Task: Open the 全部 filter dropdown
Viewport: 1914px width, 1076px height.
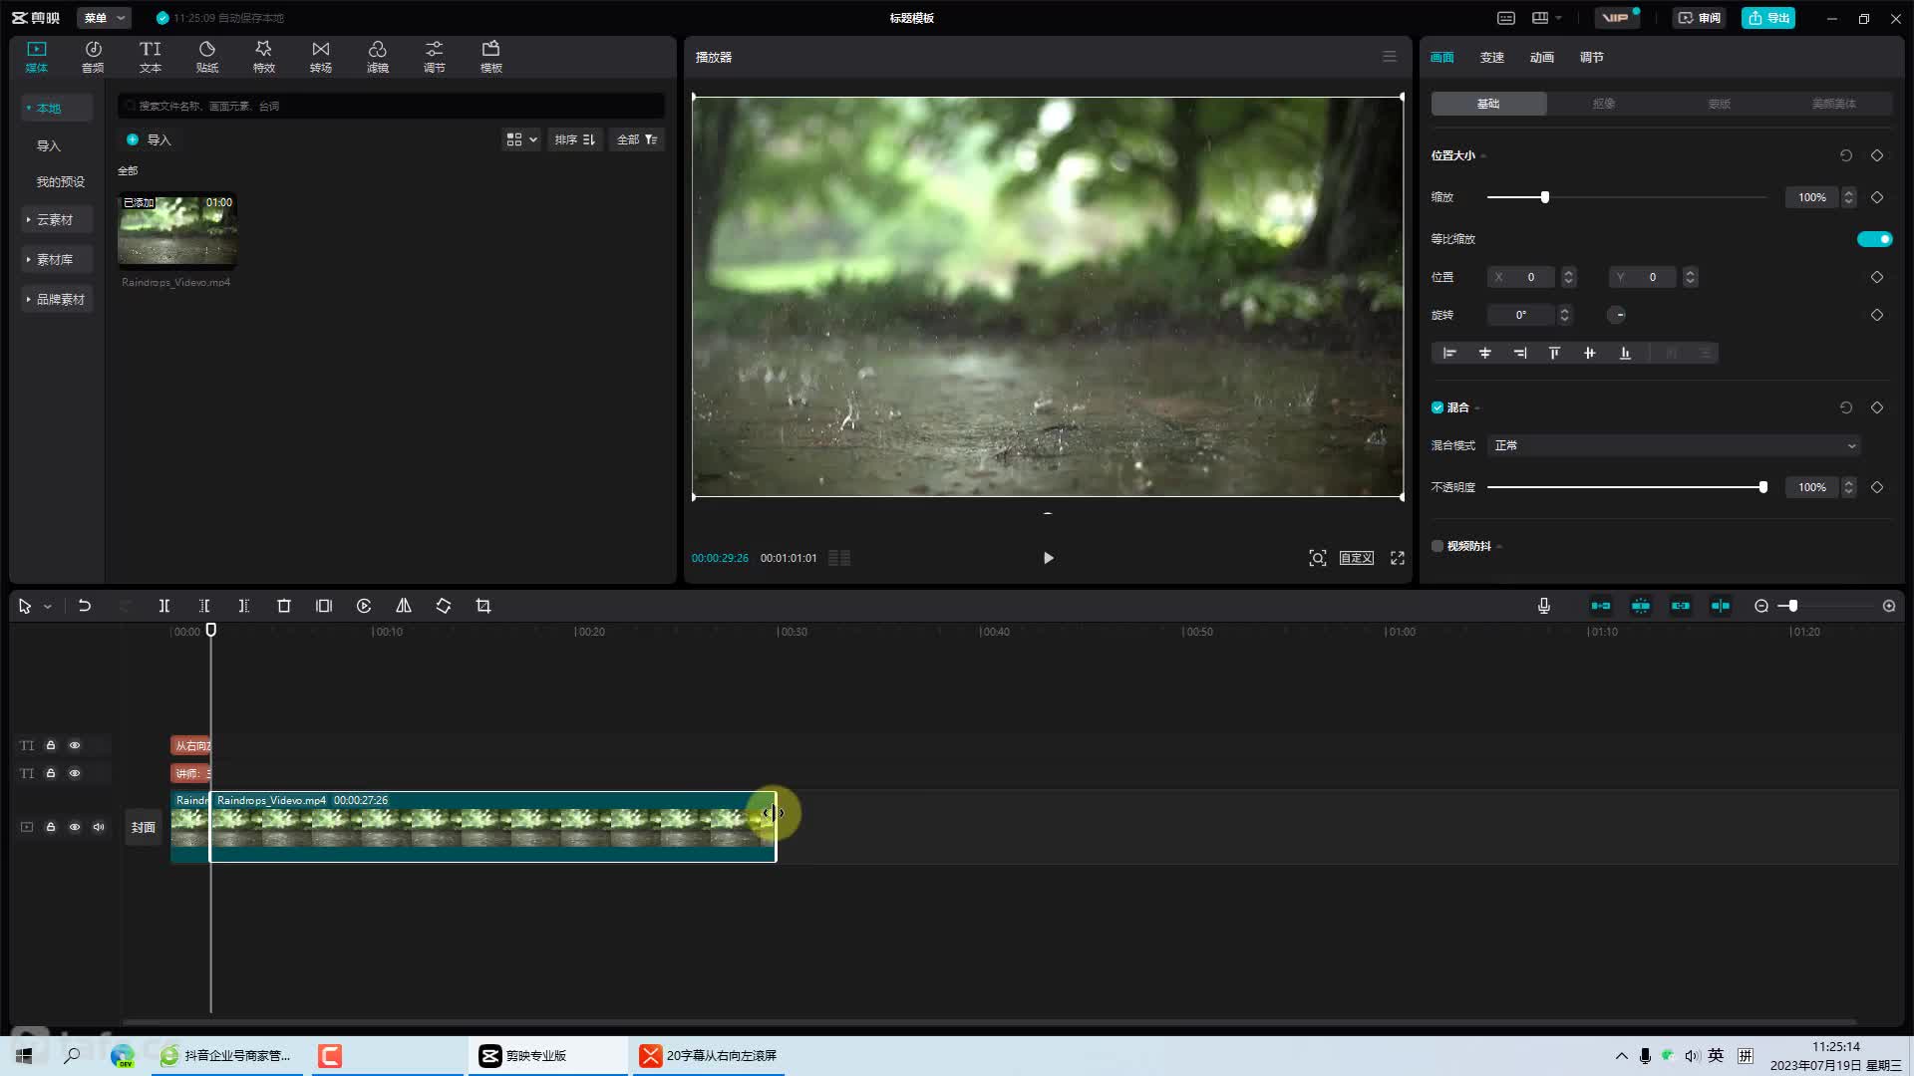Action: point(637,139)
